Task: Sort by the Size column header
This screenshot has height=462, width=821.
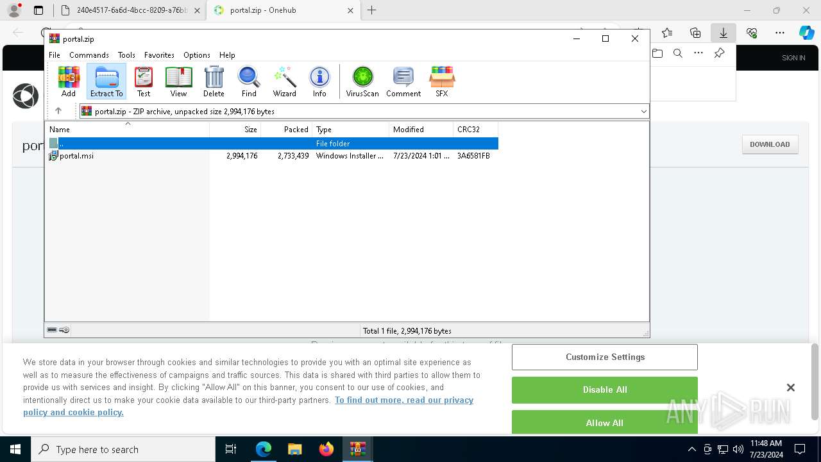Action: pos(235,130)
